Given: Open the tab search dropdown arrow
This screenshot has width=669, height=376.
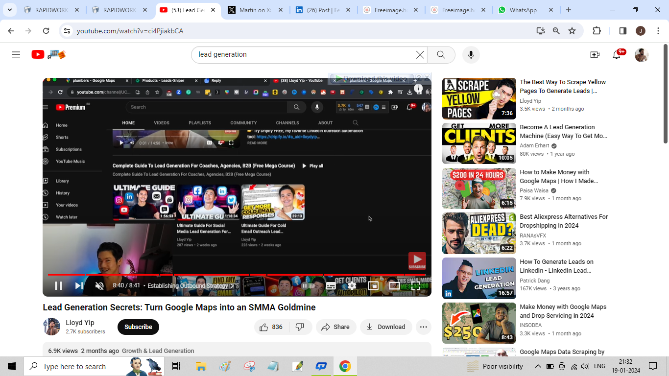Looking at the screenshot, I should pos(10,10).
